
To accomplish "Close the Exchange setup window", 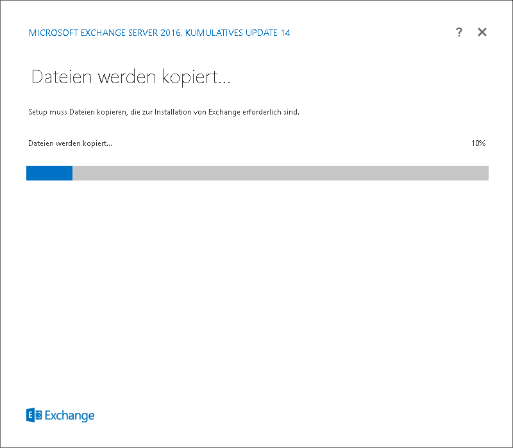I will (482, 33).
